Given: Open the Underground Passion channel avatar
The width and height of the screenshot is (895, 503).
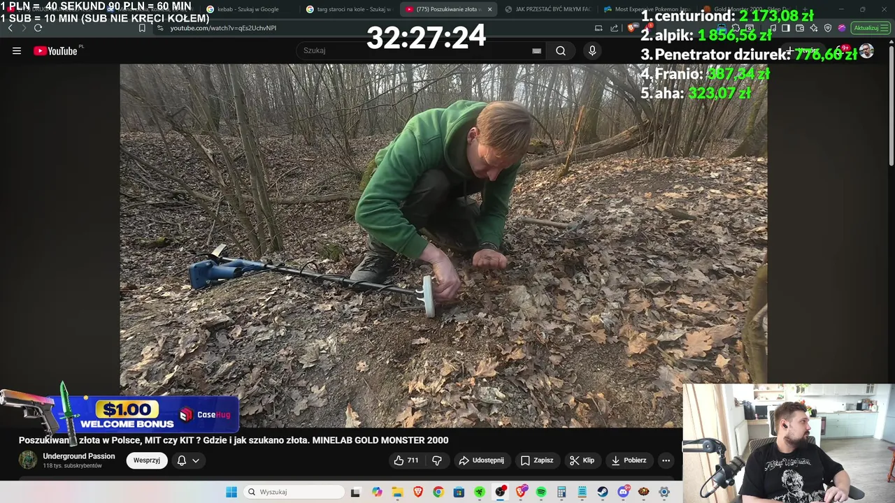Looking at the screenshot, I should (28, 460).
